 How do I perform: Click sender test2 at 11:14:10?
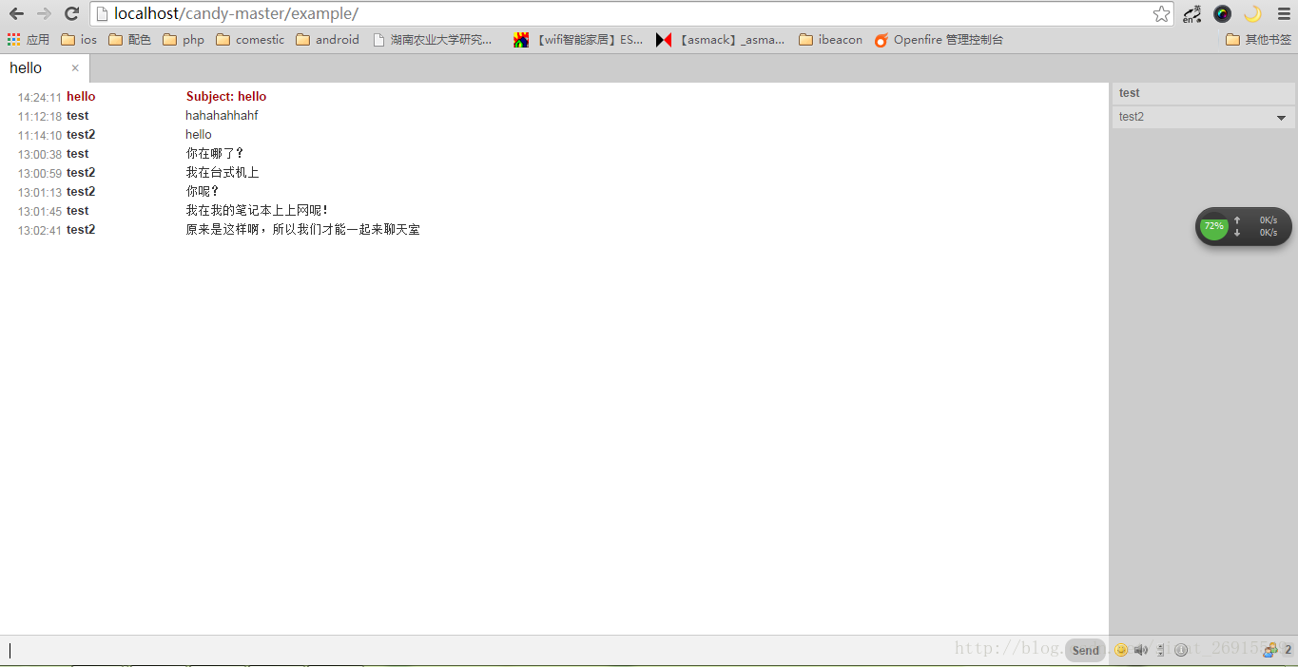pos(81,135)
